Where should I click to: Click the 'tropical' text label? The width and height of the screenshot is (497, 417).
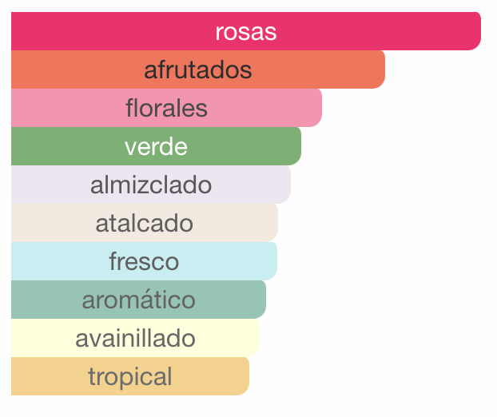(x=130, y=376)
